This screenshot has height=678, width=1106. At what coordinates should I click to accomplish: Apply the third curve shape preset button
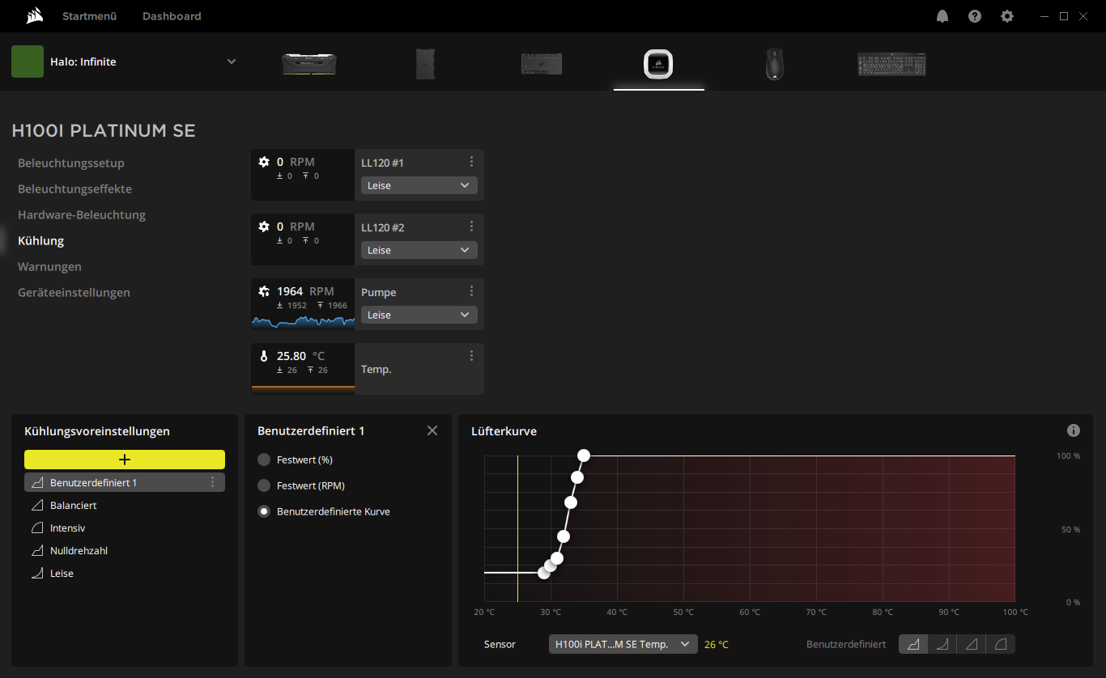[x=972, y=644]
